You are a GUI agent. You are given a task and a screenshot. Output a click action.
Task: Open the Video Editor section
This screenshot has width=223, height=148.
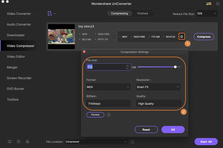pos(16,56)
